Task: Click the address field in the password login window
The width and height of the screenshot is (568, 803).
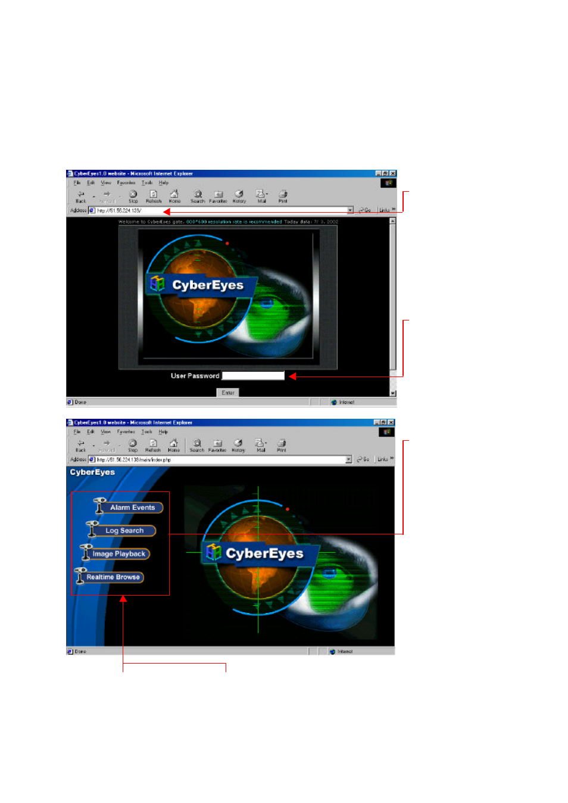Action: coord(221,210)
